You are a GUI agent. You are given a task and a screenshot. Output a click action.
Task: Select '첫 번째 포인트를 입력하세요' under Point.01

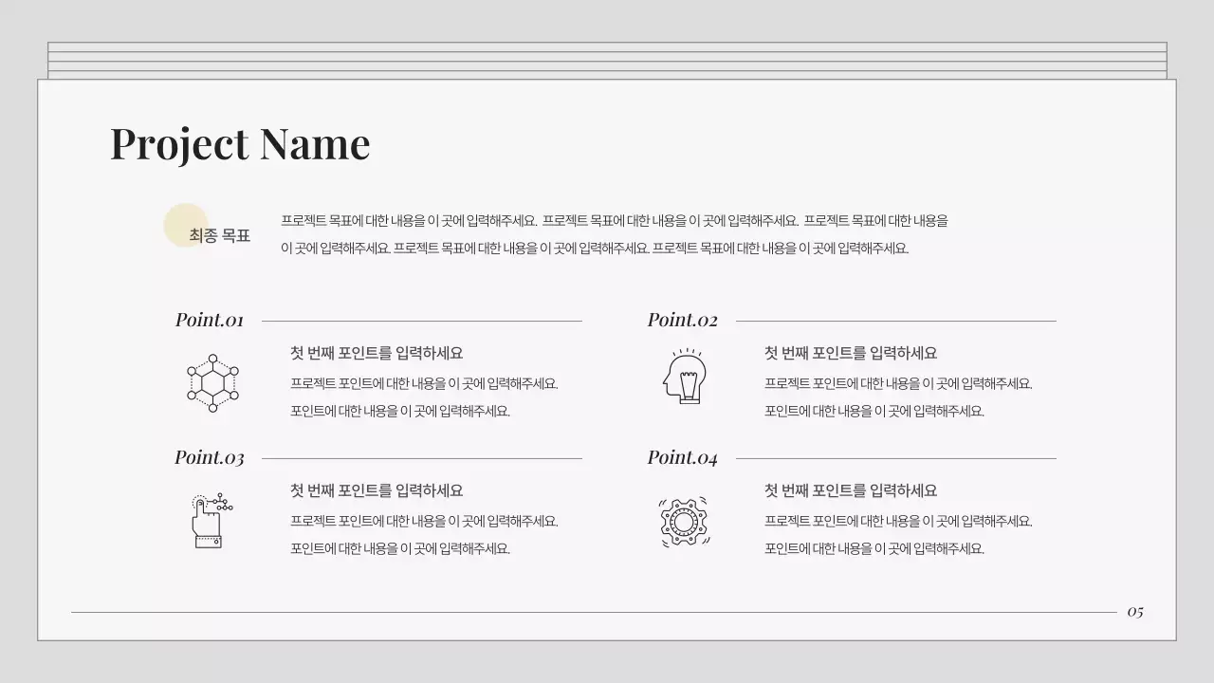[377, 352]
